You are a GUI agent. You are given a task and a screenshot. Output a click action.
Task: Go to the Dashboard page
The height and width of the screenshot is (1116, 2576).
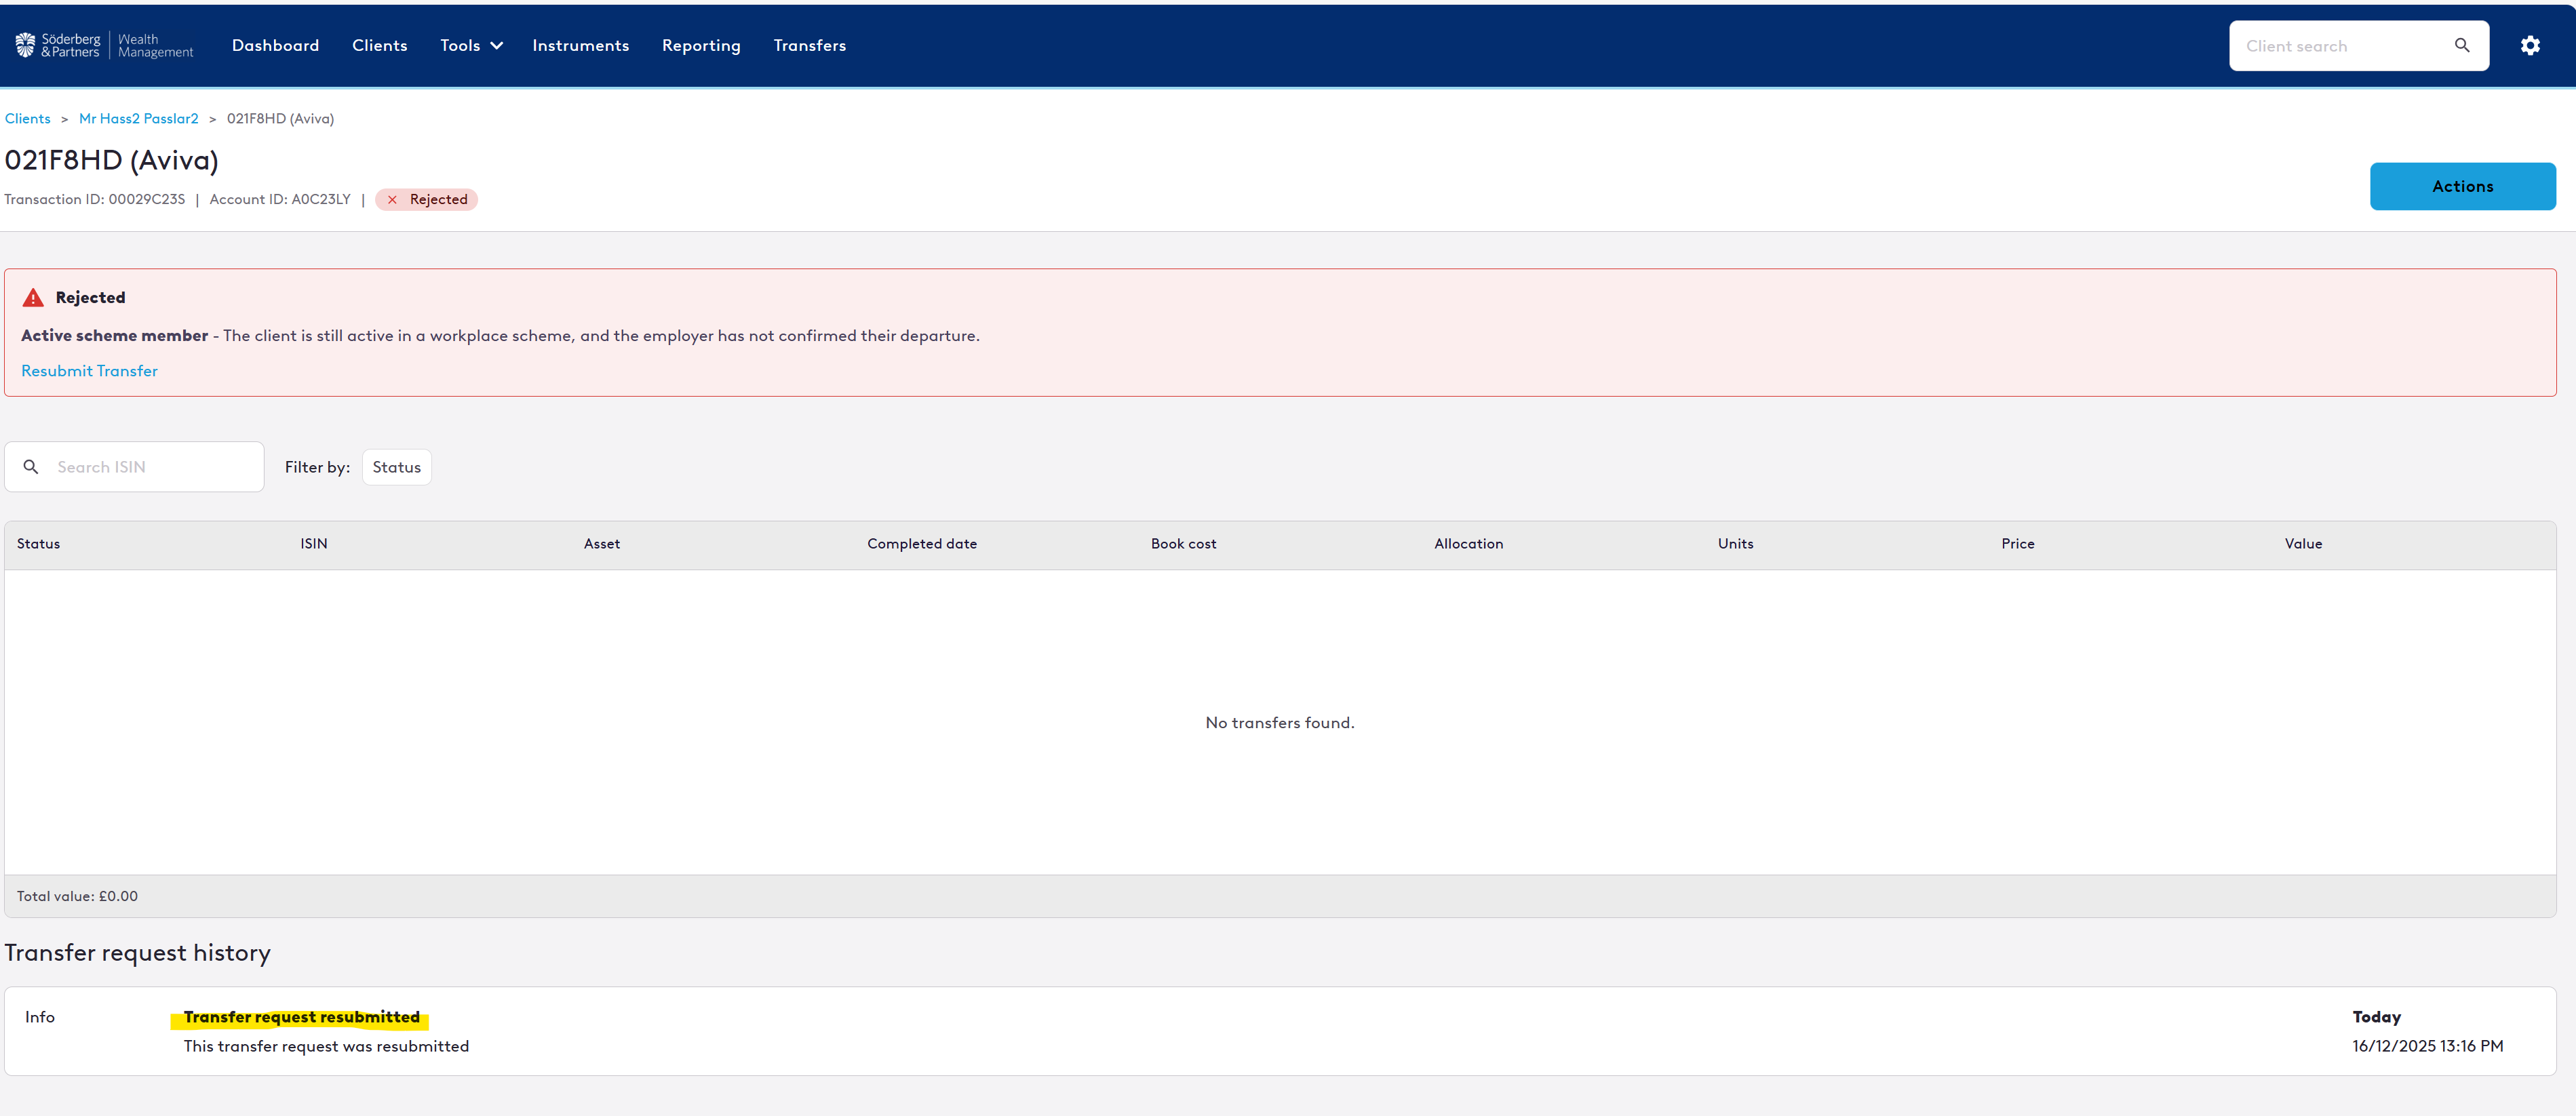275,46
